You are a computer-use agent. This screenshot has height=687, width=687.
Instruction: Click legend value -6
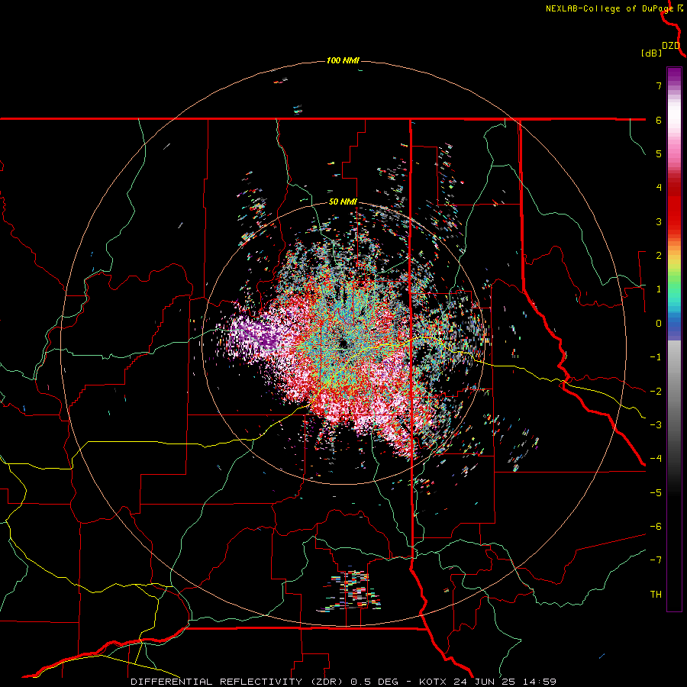[x=656, y=527]
